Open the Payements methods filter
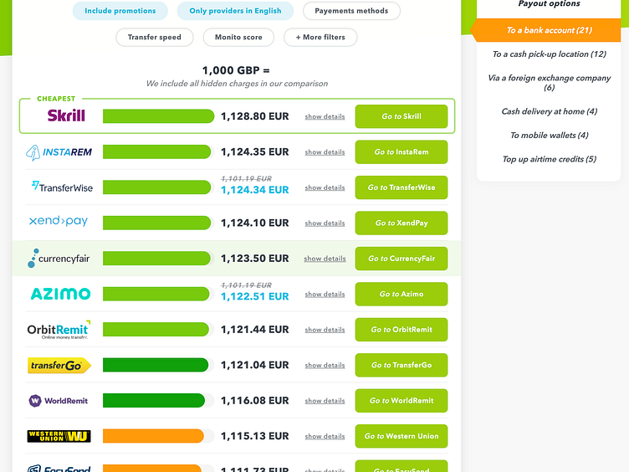 tap(351, 11)
